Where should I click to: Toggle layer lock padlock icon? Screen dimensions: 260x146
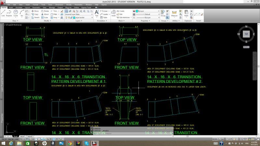point(71,18)
